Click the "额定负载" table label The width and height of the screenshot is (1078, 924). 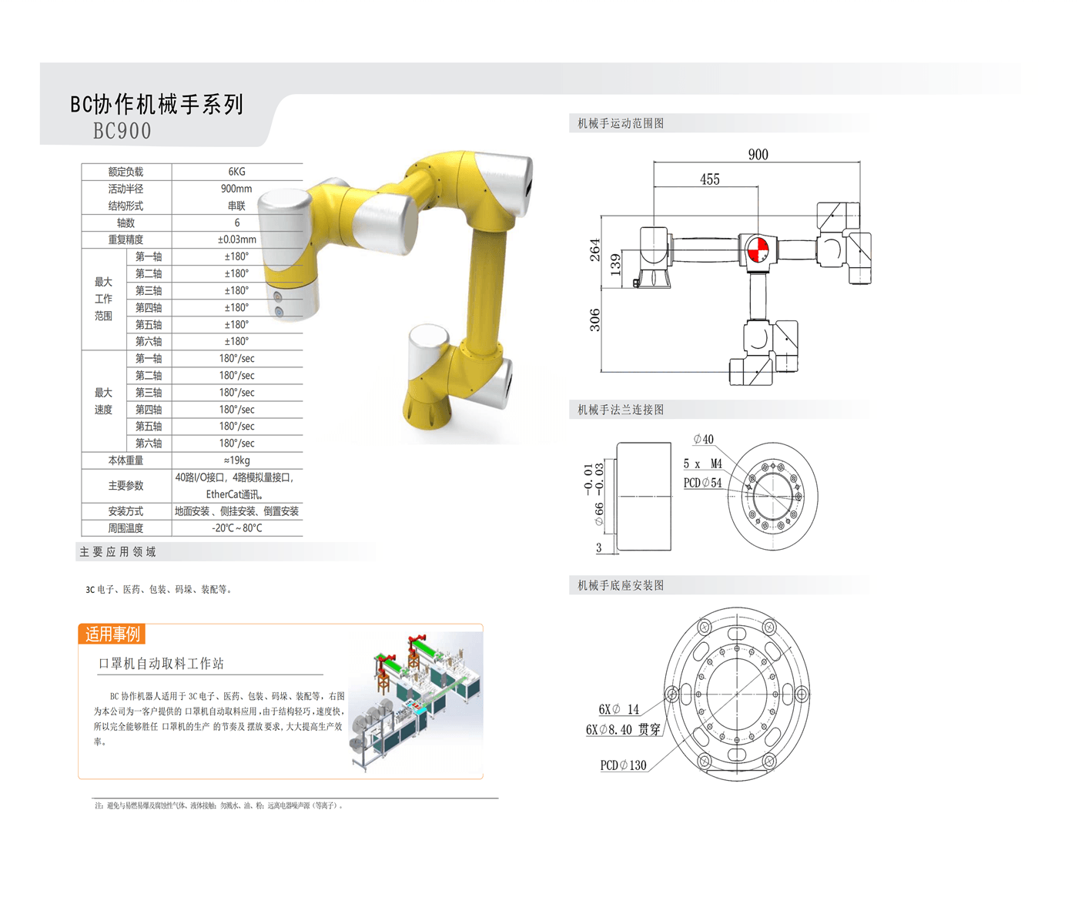126,172
